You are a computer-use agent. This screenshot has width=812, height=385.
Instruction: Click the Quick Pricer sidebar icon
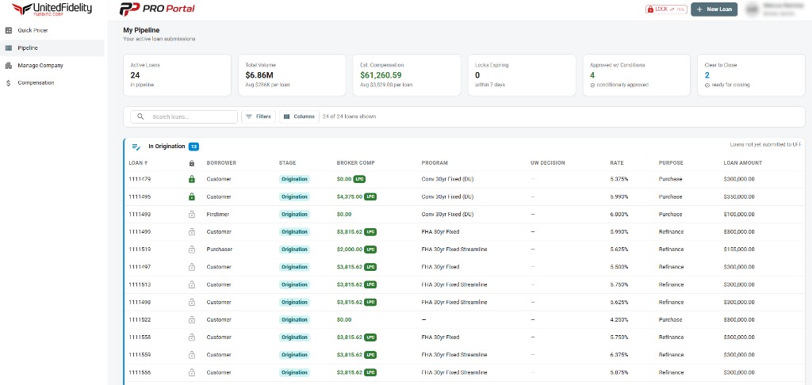click(x=8, y=30)
